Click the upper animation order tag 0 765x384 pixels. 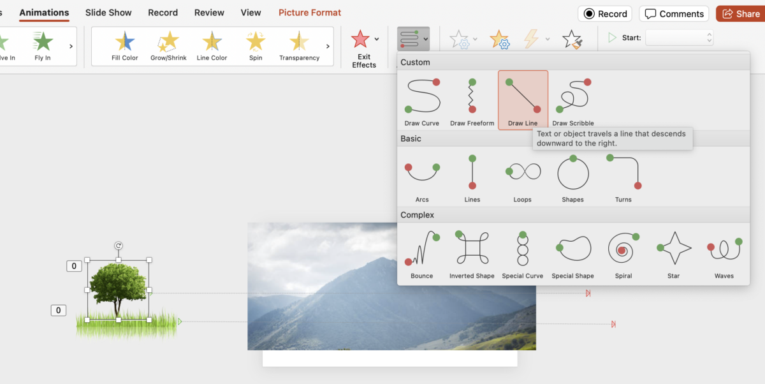(x=74, y=266)
